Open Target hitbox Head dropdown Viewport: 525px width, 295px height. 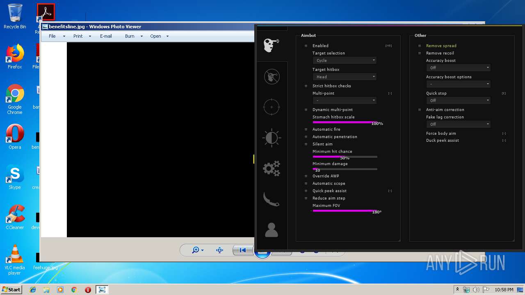point(345,77)
